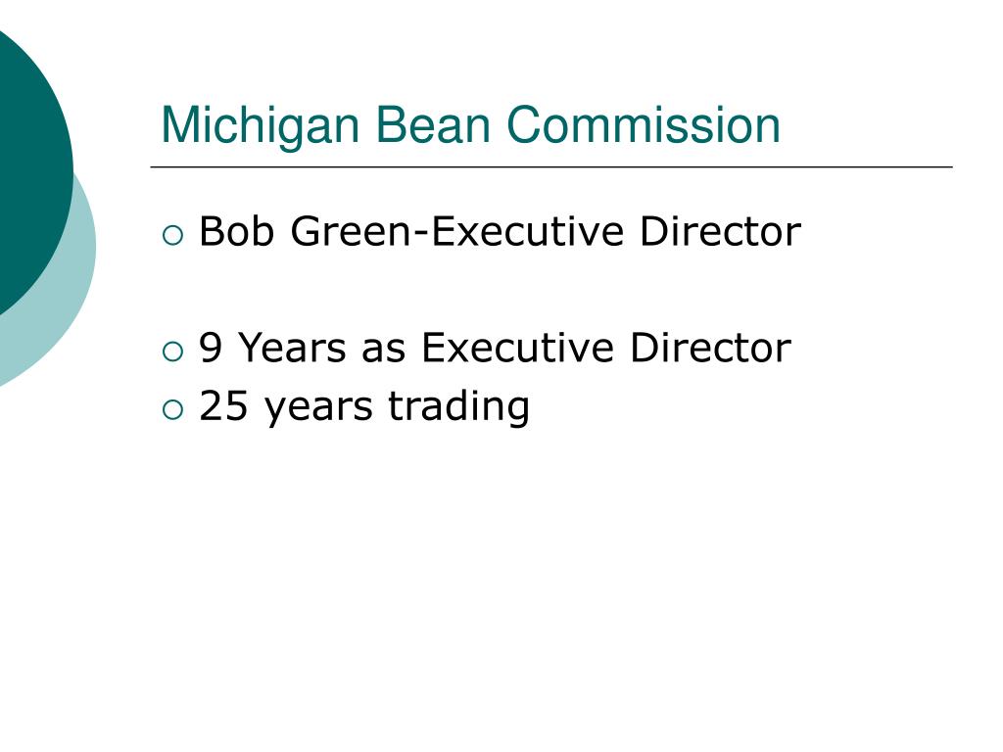Click Director in the 9 Years bullet

coord(711,348)
